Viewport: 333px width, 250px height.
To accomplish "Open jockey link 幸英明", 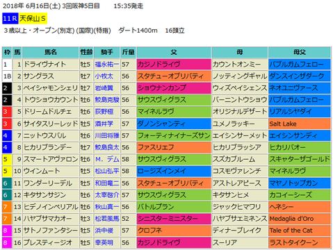I will tap(104, 242).
